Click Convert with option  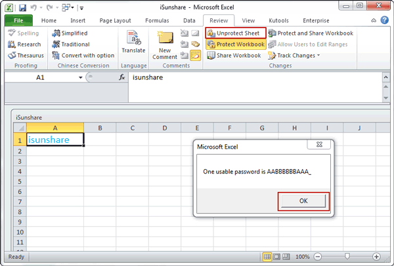[83, 56]
